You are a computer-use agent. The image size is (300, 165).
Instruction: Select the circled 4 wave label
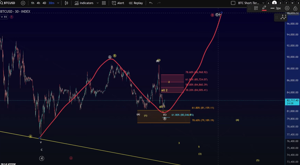pos(42,158)
